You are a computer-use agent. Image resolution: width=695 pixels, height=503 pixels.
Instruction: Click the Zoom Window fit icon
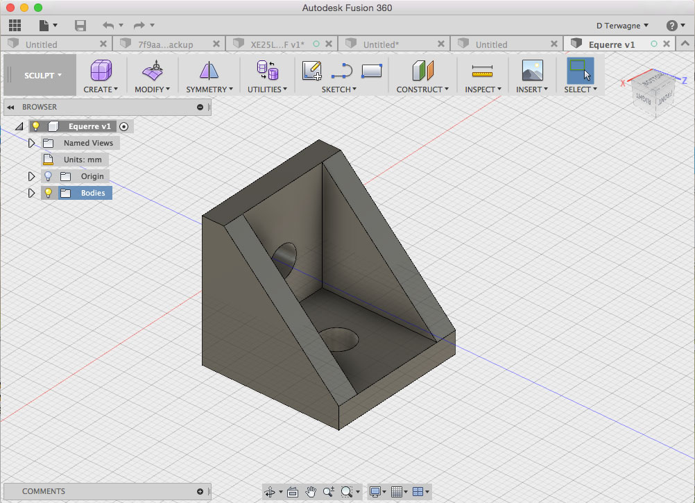(x=347, y=491)
